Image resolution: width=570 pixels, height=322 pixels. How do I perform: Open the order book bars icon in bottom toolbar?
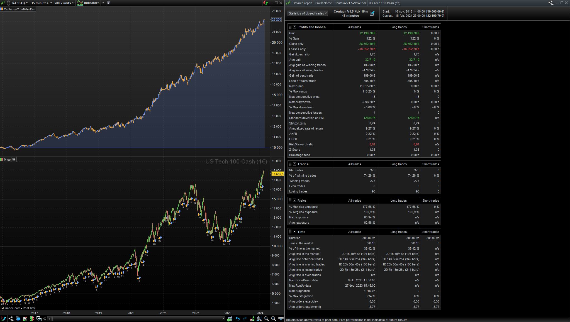tap(32, 319)
